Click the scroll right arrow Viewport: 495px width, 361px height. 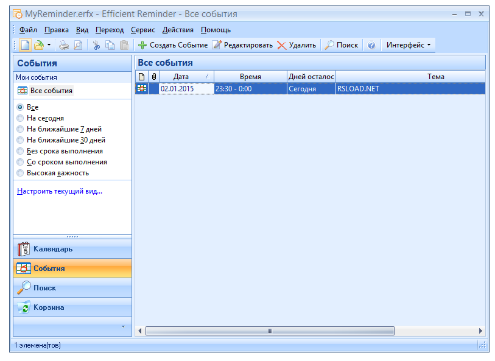pos(480,331)
